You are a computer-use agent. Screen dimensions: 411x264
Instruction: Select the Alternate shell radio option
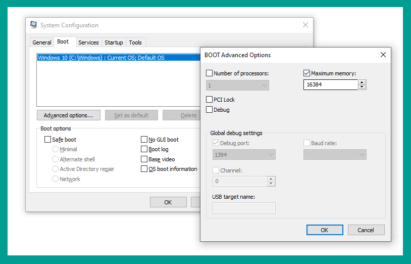[x=55, y=159]
